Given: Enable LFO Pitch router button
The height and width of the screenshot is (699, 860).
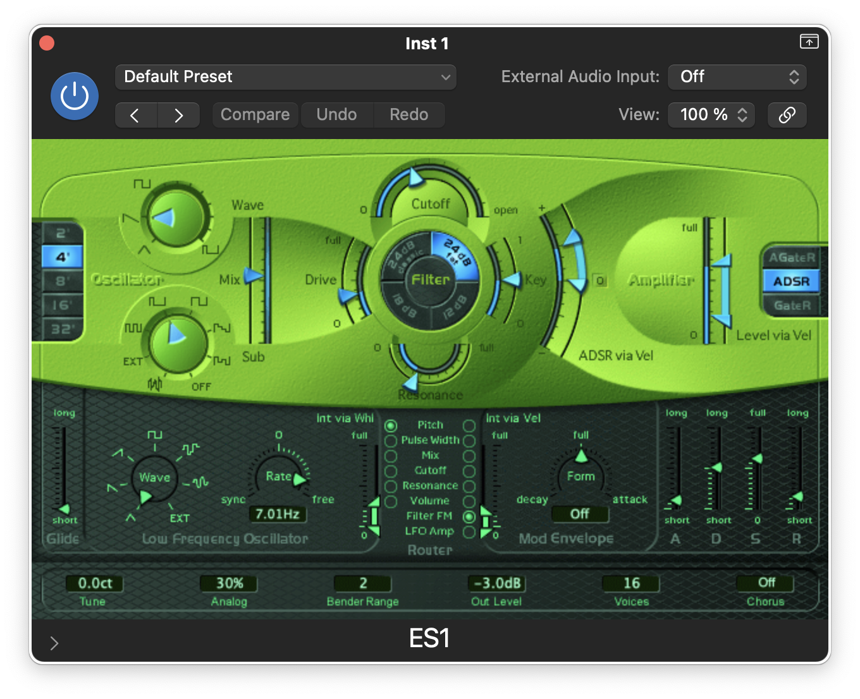Looking at the screenshot, I should click(x=391, y=426).
